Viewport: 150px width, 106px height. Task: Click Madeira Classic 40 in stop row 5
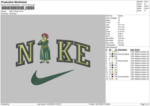(x=142, y=61)
